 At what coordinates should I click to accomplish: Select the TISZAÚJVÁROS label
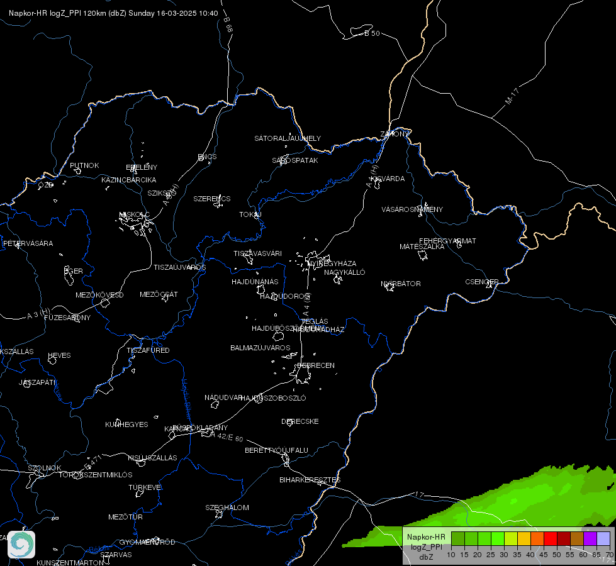tap(179, 267)
